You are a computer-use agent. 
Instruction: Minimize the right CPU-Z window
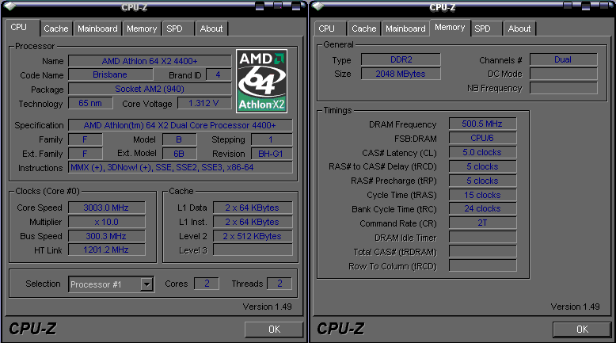click(x=568, y=6)
